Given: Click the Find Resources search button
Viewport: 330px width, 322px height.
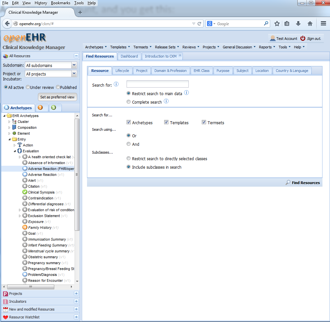Looking at the screenshot, I should click(303, 183).
